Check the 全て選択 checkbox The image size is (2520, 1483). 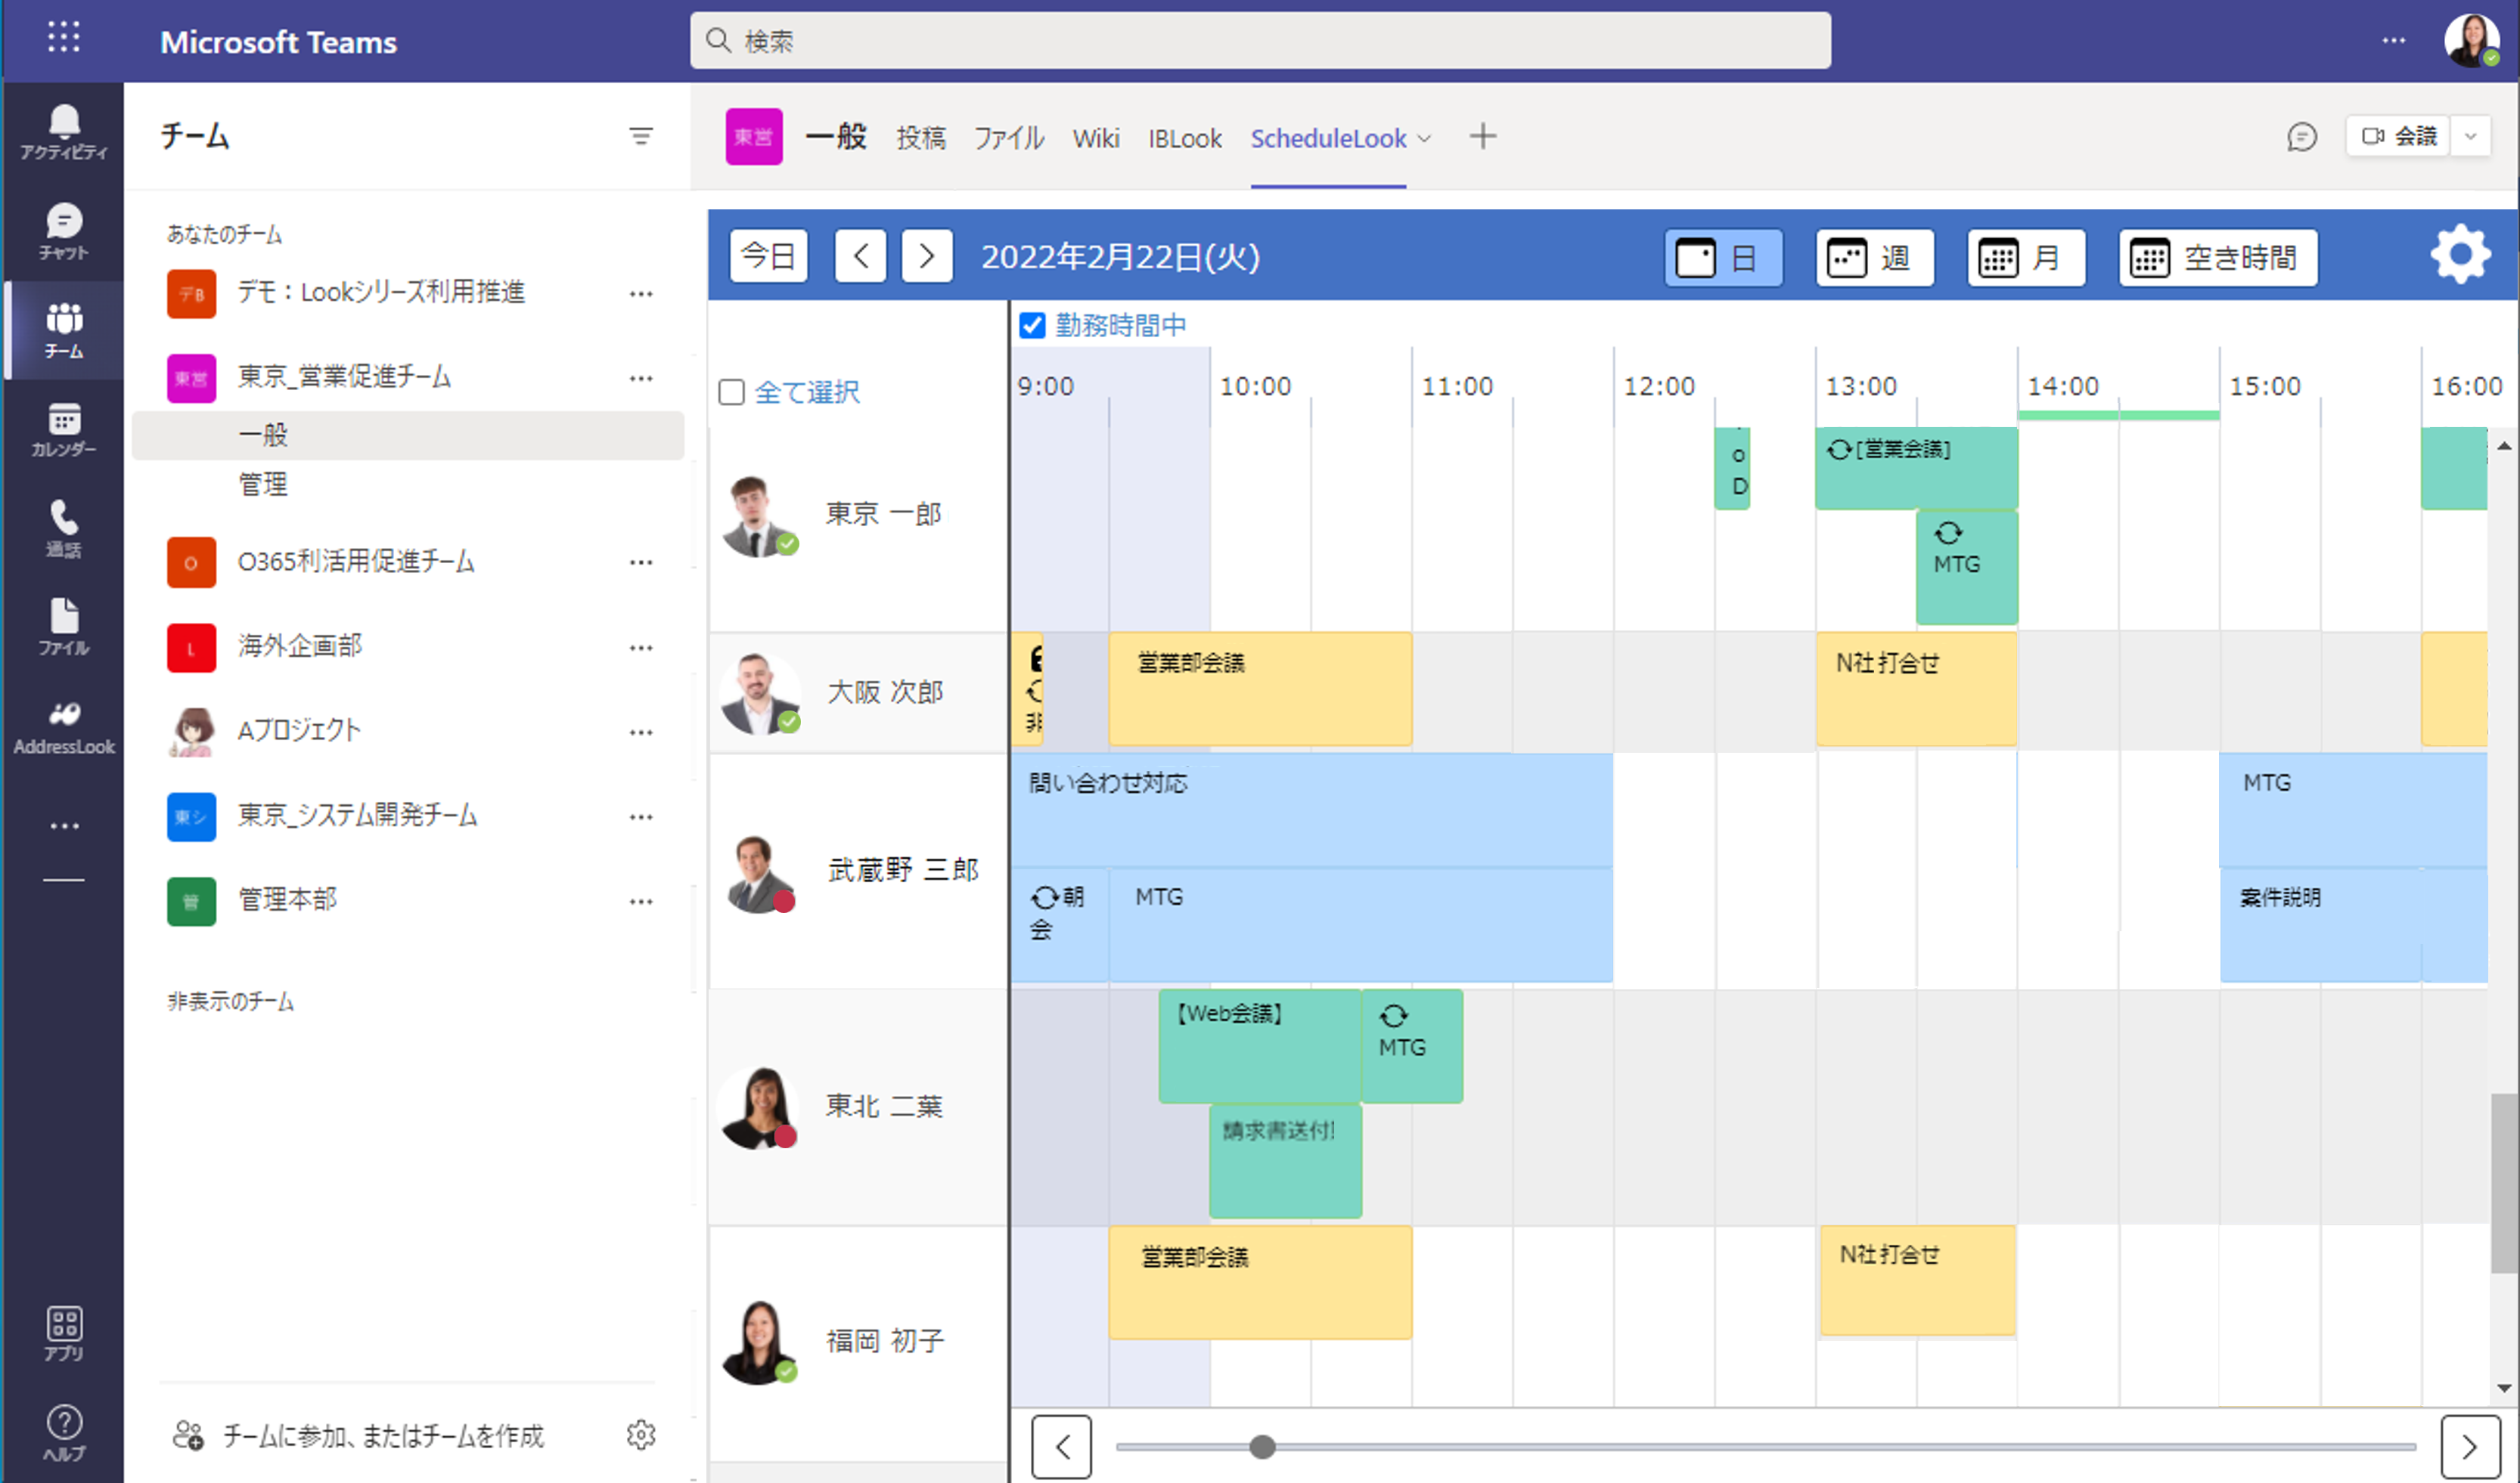[732, 392]
